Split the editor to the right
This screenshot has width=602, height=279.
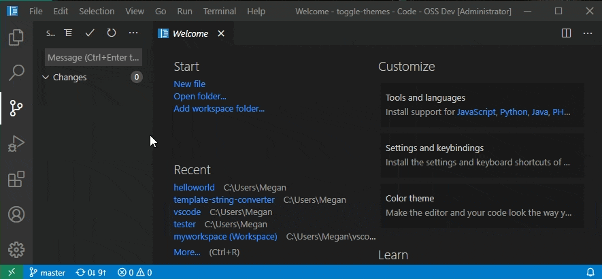566,33
